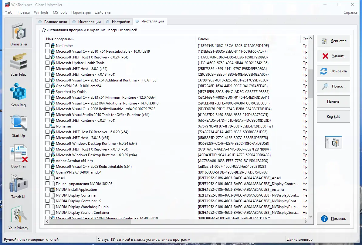Open the Правка menu
This screenshot has width=362, height=245.
pos(24,12)
